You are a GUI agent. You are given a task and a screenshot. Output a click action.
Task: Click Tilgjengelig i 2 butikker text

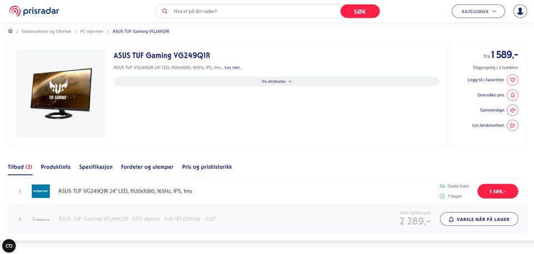[496, 68]
